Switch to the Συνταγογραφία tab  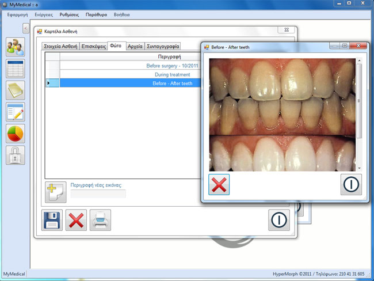163,47
